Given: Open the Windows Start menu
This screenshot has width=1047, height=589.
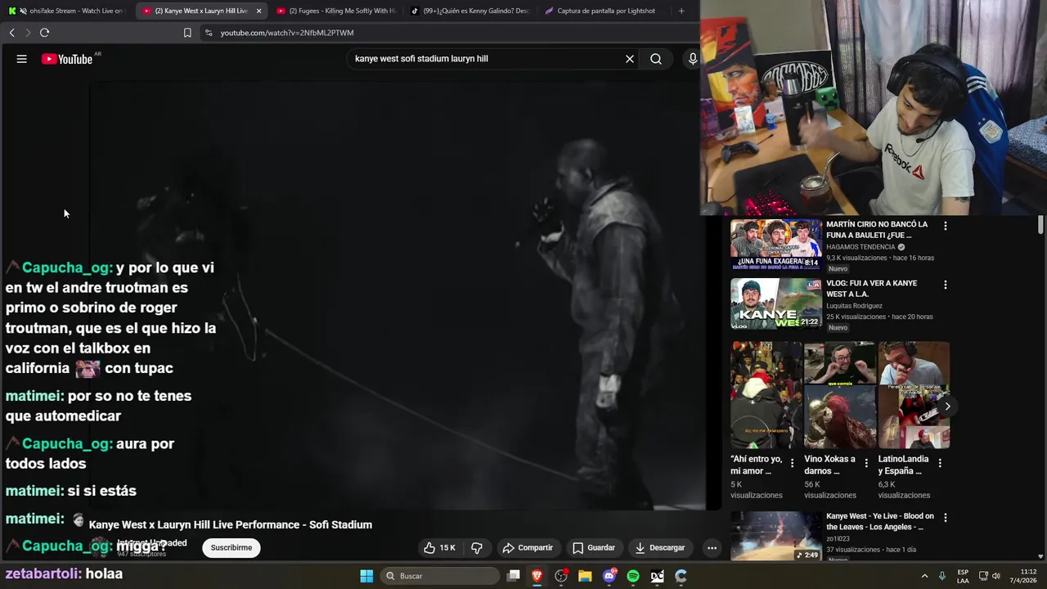Looking at the screenshot, I should coord(366,576).
